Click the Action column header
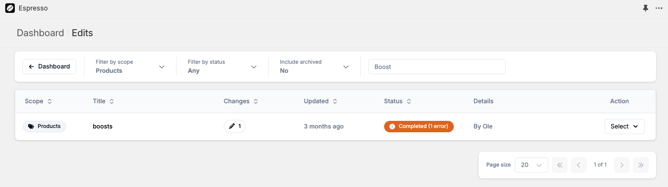This screenshot has width=668, height=187. pyautogui.click(x=619, y=101)
